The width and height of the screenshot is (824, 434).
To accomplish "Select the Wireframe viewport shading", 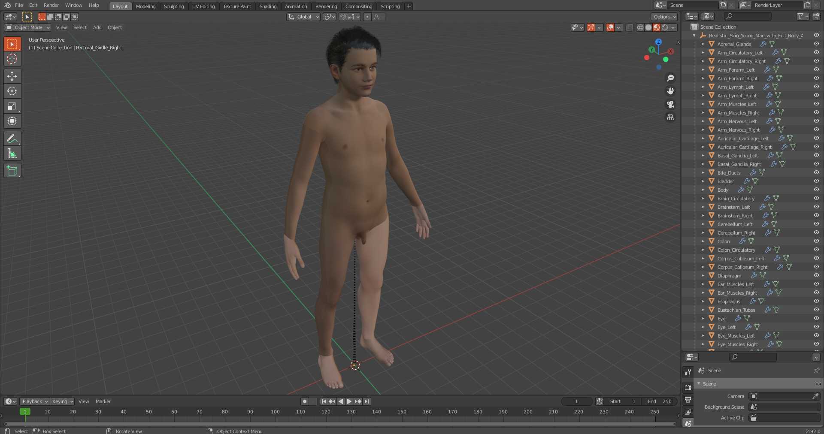I will tap(640, 27).
